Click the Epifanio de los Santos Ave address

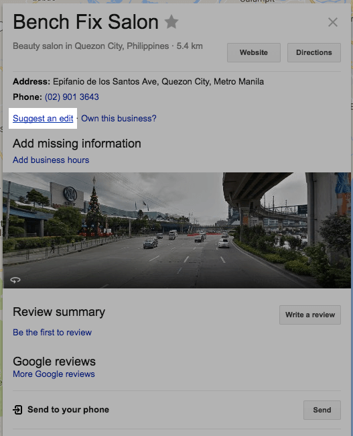(158, 81)
